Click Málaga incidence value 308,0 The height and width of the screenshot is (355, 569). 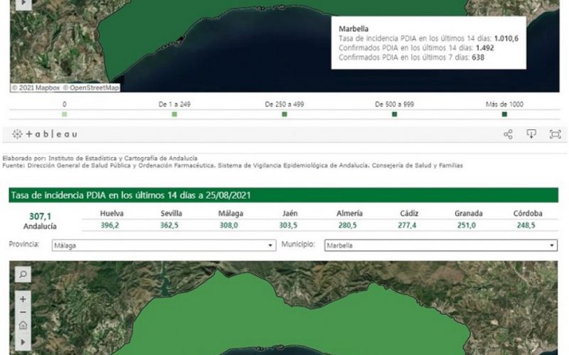[x=228, y=225]
